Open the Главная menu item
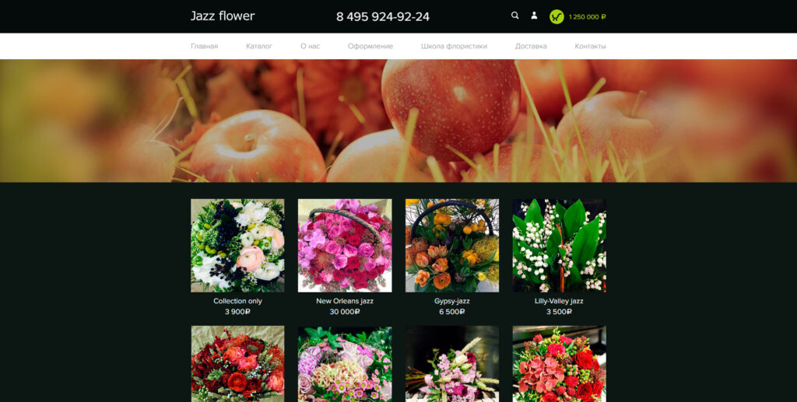This screenshot has height=402, width=797. (204, 46)
